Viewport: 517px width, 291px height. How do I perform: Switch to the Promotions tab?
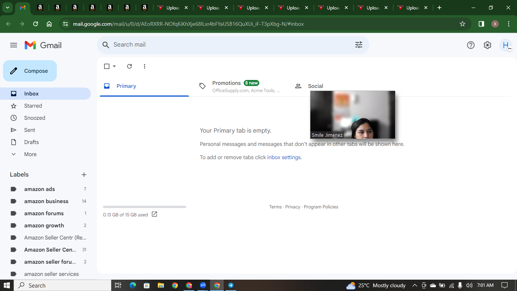pos(240,86)
